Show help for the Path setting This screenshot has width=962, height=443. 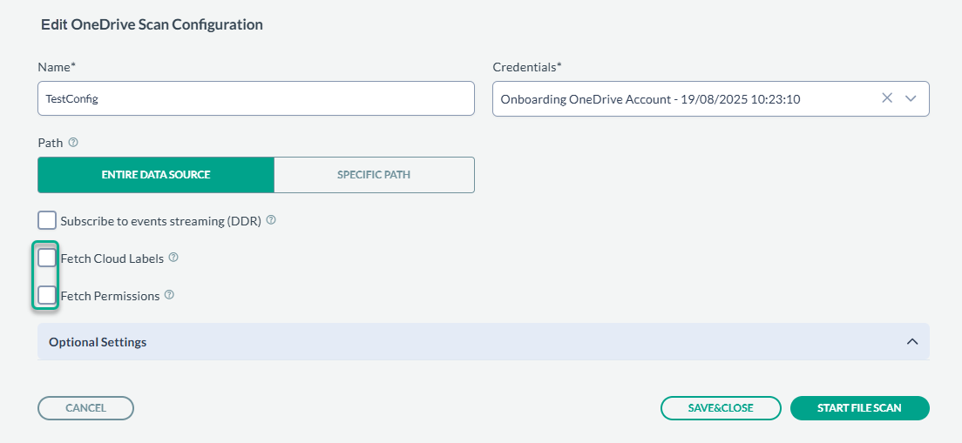tap(73, 142)
